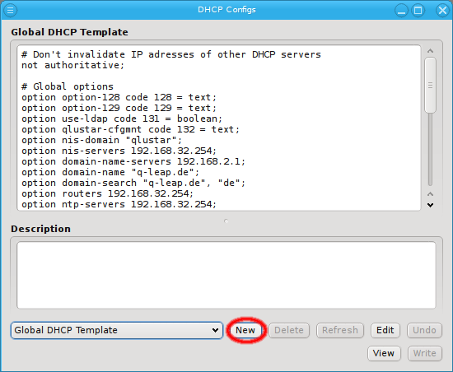Close the DHCP Configs window

click(442, 11)
